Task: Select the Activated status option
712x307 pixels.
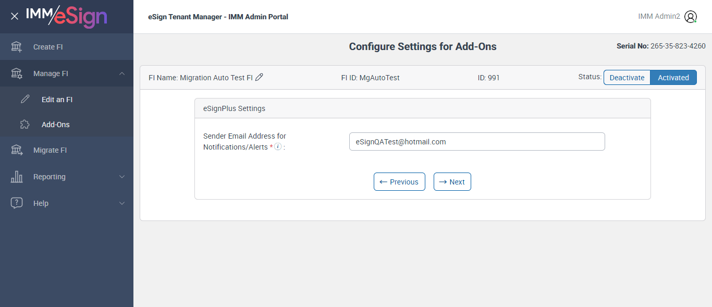Action: [x=673, y=78]
